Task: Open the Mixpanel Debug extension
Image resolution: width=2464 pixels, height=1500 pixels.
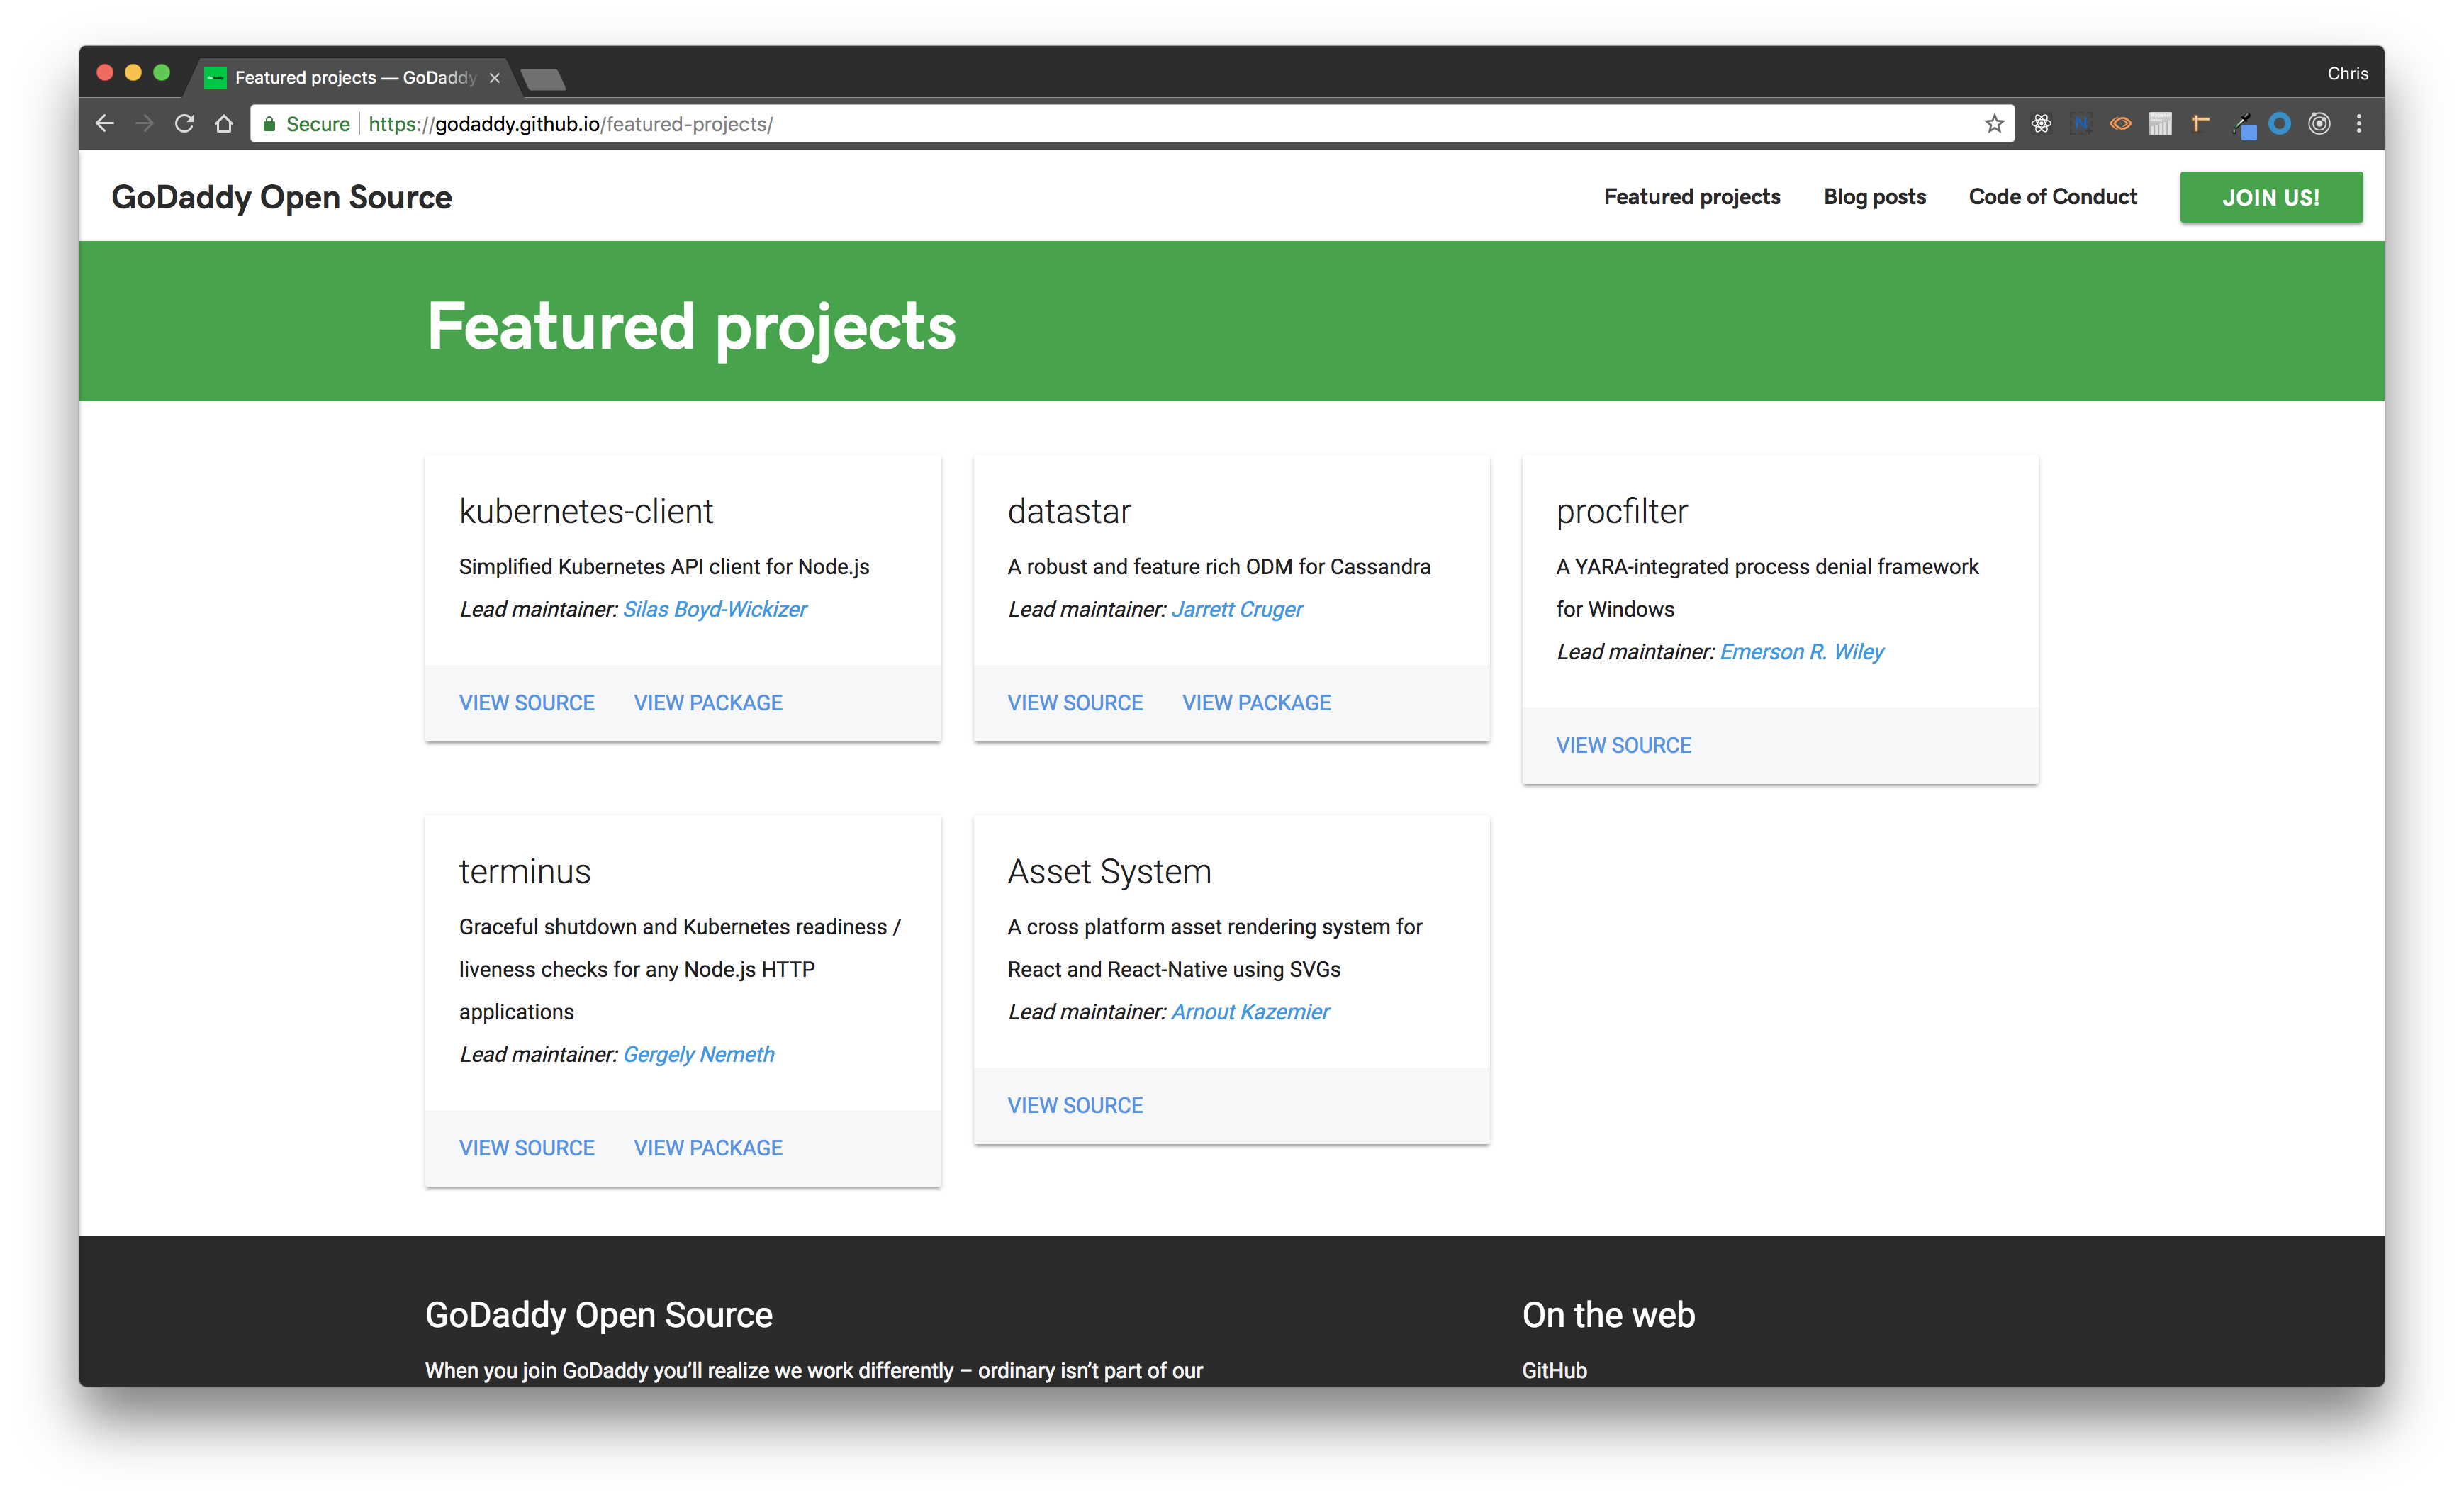Action: 2160,124
